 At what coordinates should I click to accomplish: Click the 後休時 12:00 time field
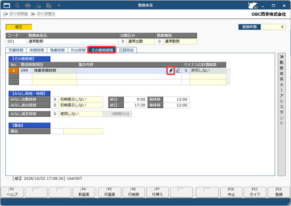tap(176, 105)
